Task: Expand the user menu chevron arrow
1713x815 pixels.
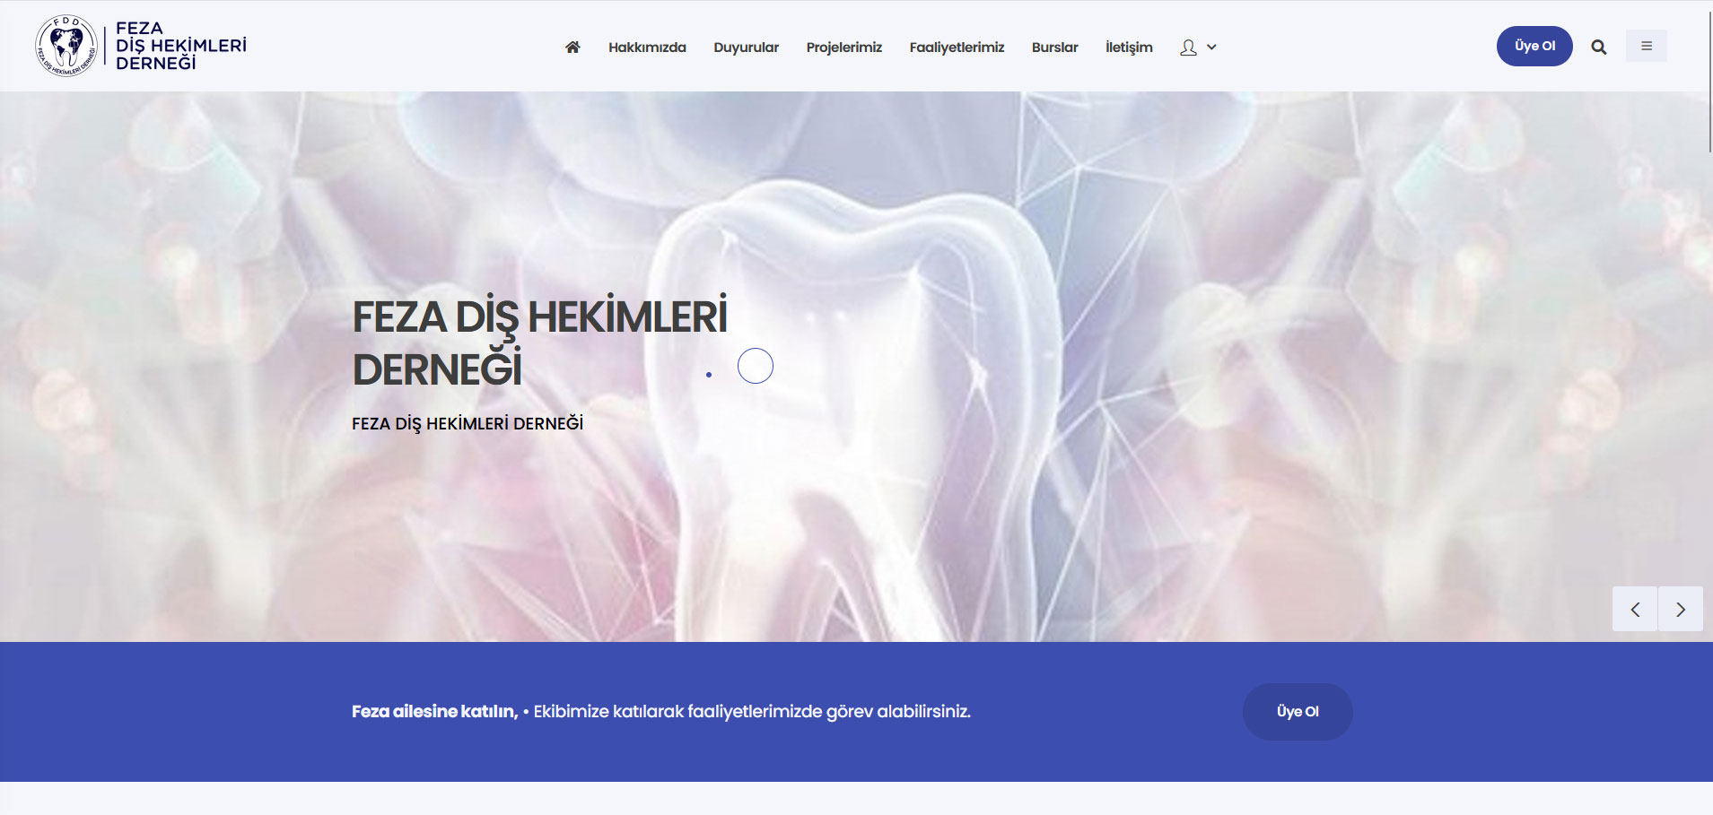Action: [1211, 48]
